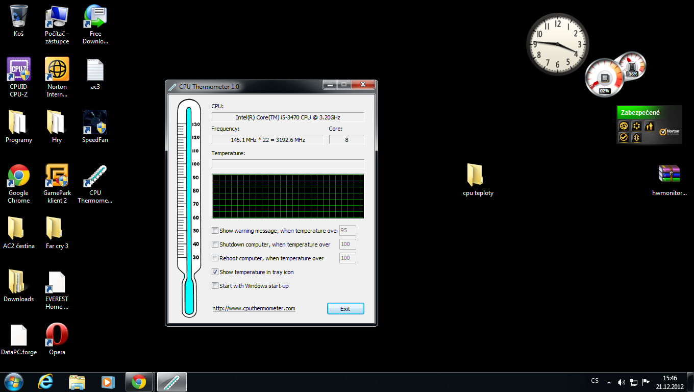
Task: Select the EVEREST Home shortcut
Action: [x=57, y=290]
